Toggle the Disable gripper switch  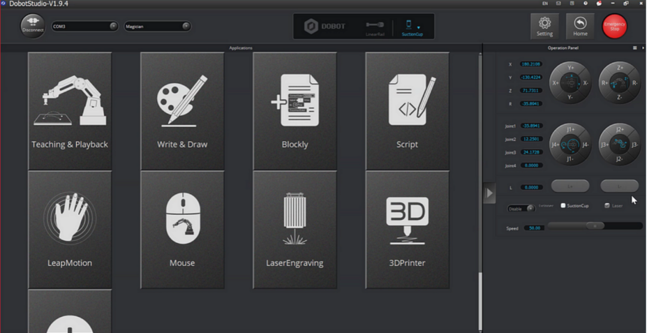[x=521, y=208]
